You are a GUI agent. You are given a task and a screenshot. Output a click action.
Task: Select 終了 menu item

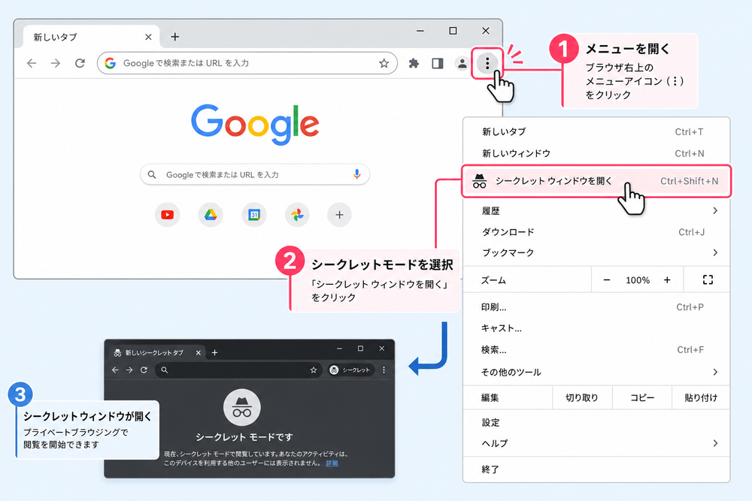(596, 469)
